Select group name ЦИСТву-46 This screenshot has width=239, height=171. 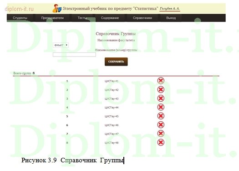112,125
